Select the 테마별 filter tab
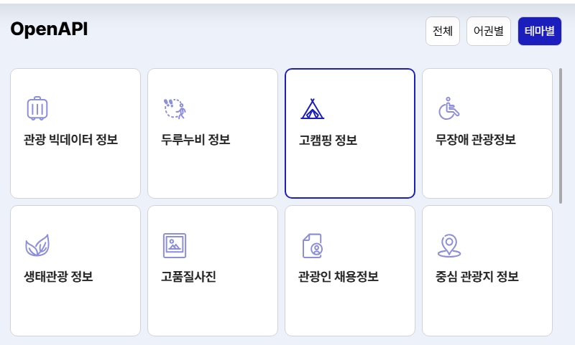The image size is (575, 345). click(x=539, y=31)
